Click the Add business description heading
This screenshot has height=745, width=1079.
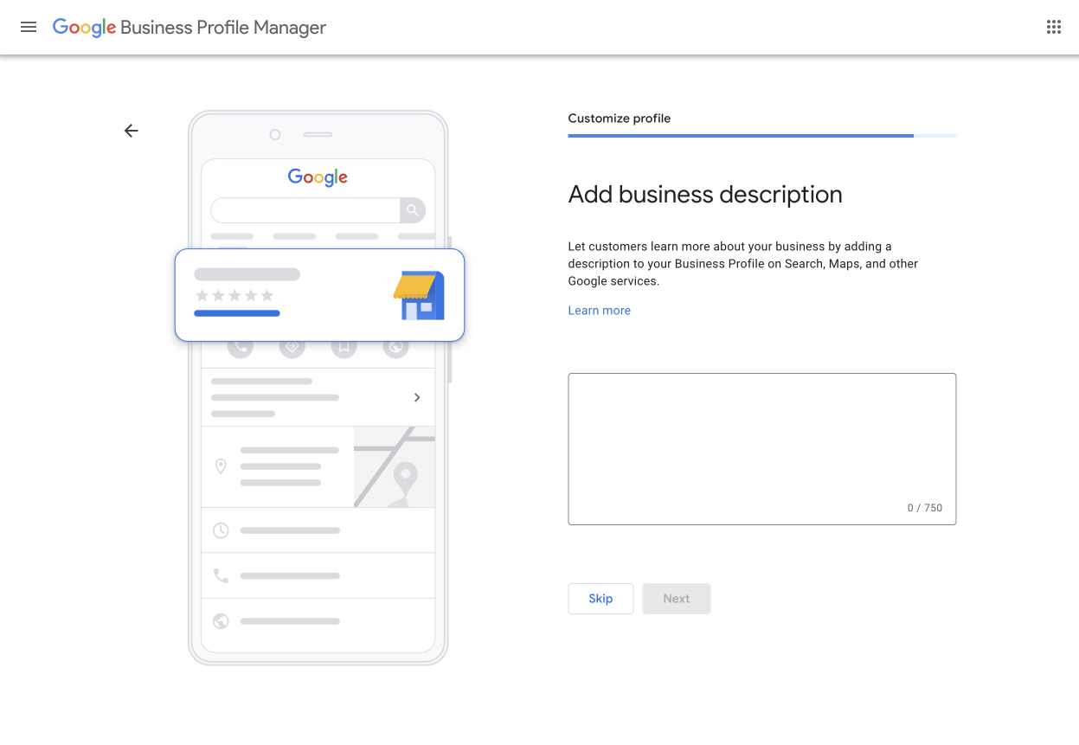click(705, 195)
